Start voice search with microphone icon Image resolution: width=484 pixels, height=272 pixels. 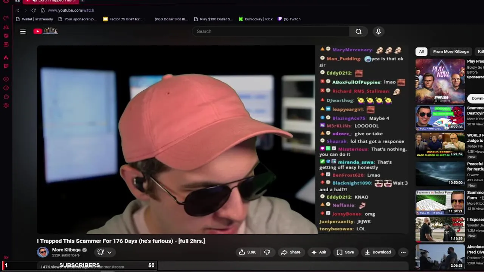tap(379, 31)
